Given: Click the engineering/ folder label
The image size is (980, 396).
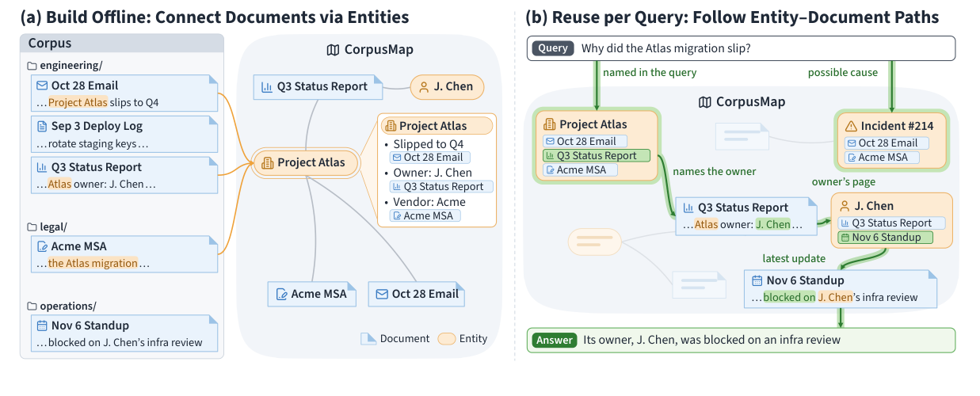Looking at the screenshot, I should click(71, 65).
